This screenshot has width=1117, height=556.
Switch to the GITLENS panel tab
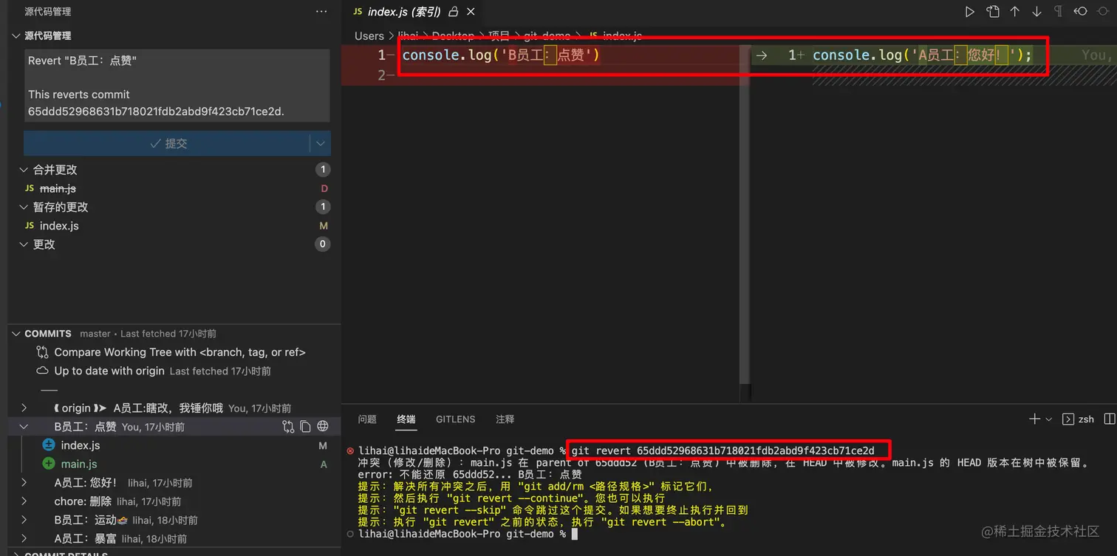456,419
